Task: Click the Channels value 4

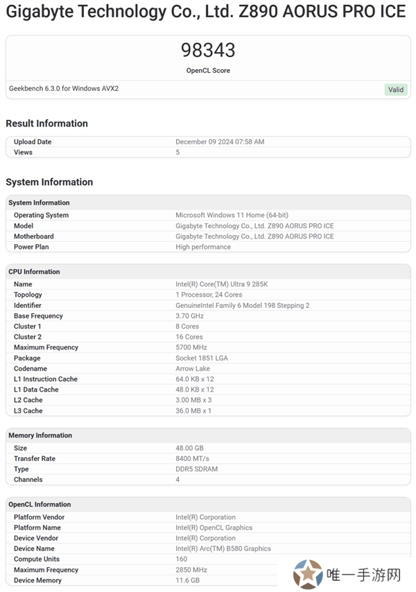Action: click(x=177, y=480)
